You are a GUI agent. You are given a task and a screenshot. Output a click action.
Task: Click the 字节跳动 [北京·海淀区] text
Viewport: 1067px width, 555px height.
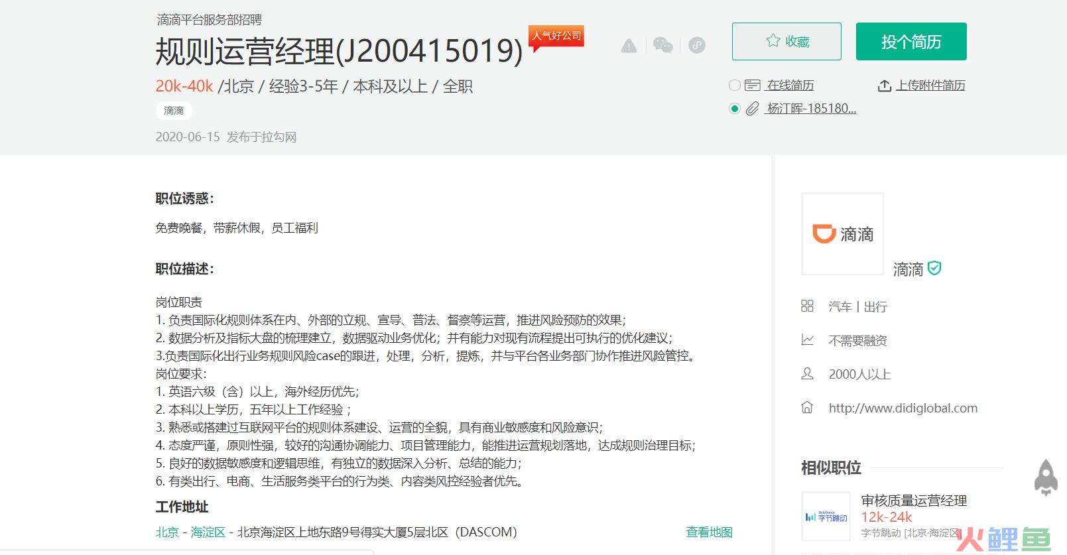click(x=910, y=532)
